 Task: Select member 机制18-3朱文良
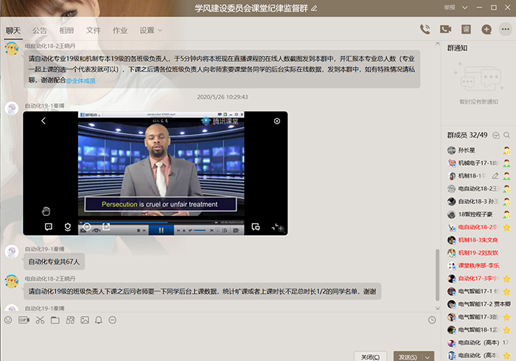pos(478,240)
